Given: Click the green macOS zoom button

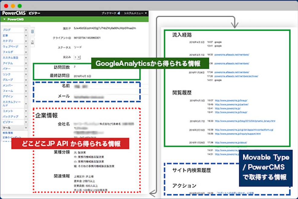Looking at the screenshot, I should 20,6.
